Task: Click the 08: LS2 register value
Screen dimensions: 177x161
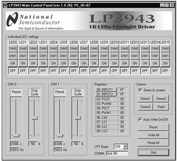Action: (122, 127)
